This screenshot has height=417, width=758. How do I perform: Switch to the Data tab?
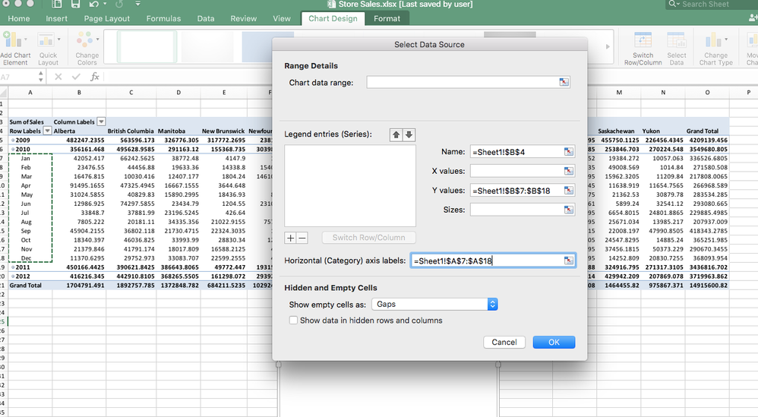click(x=206, y=18)
